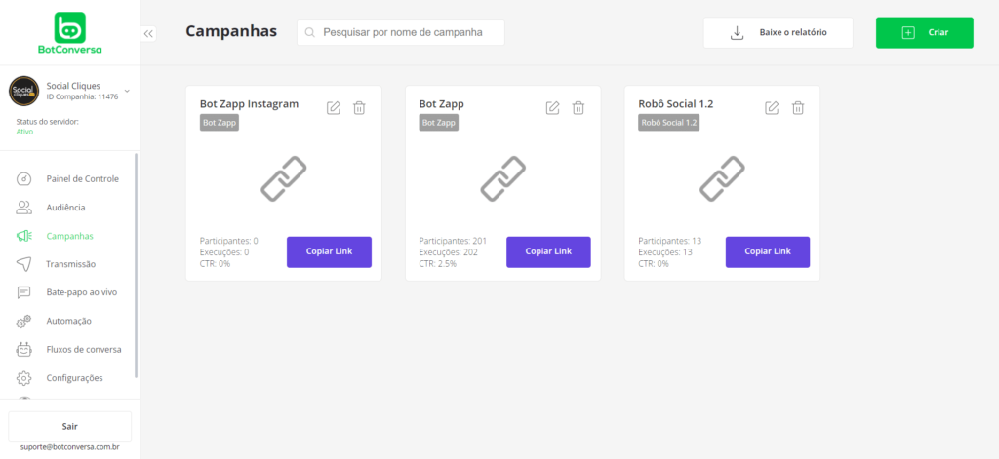The height and width of the screenshot is (459, 999).
Task: Click the Automação gears icon
Action: click(25, 321)
